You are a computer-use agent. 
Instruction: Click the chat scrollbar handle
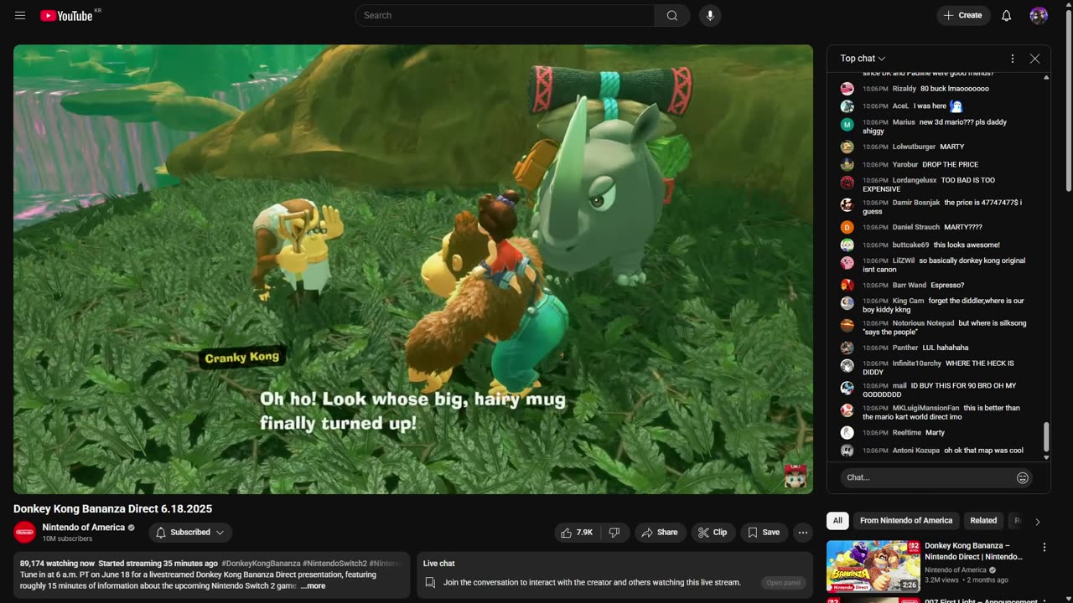click(x=1046, y=436)
